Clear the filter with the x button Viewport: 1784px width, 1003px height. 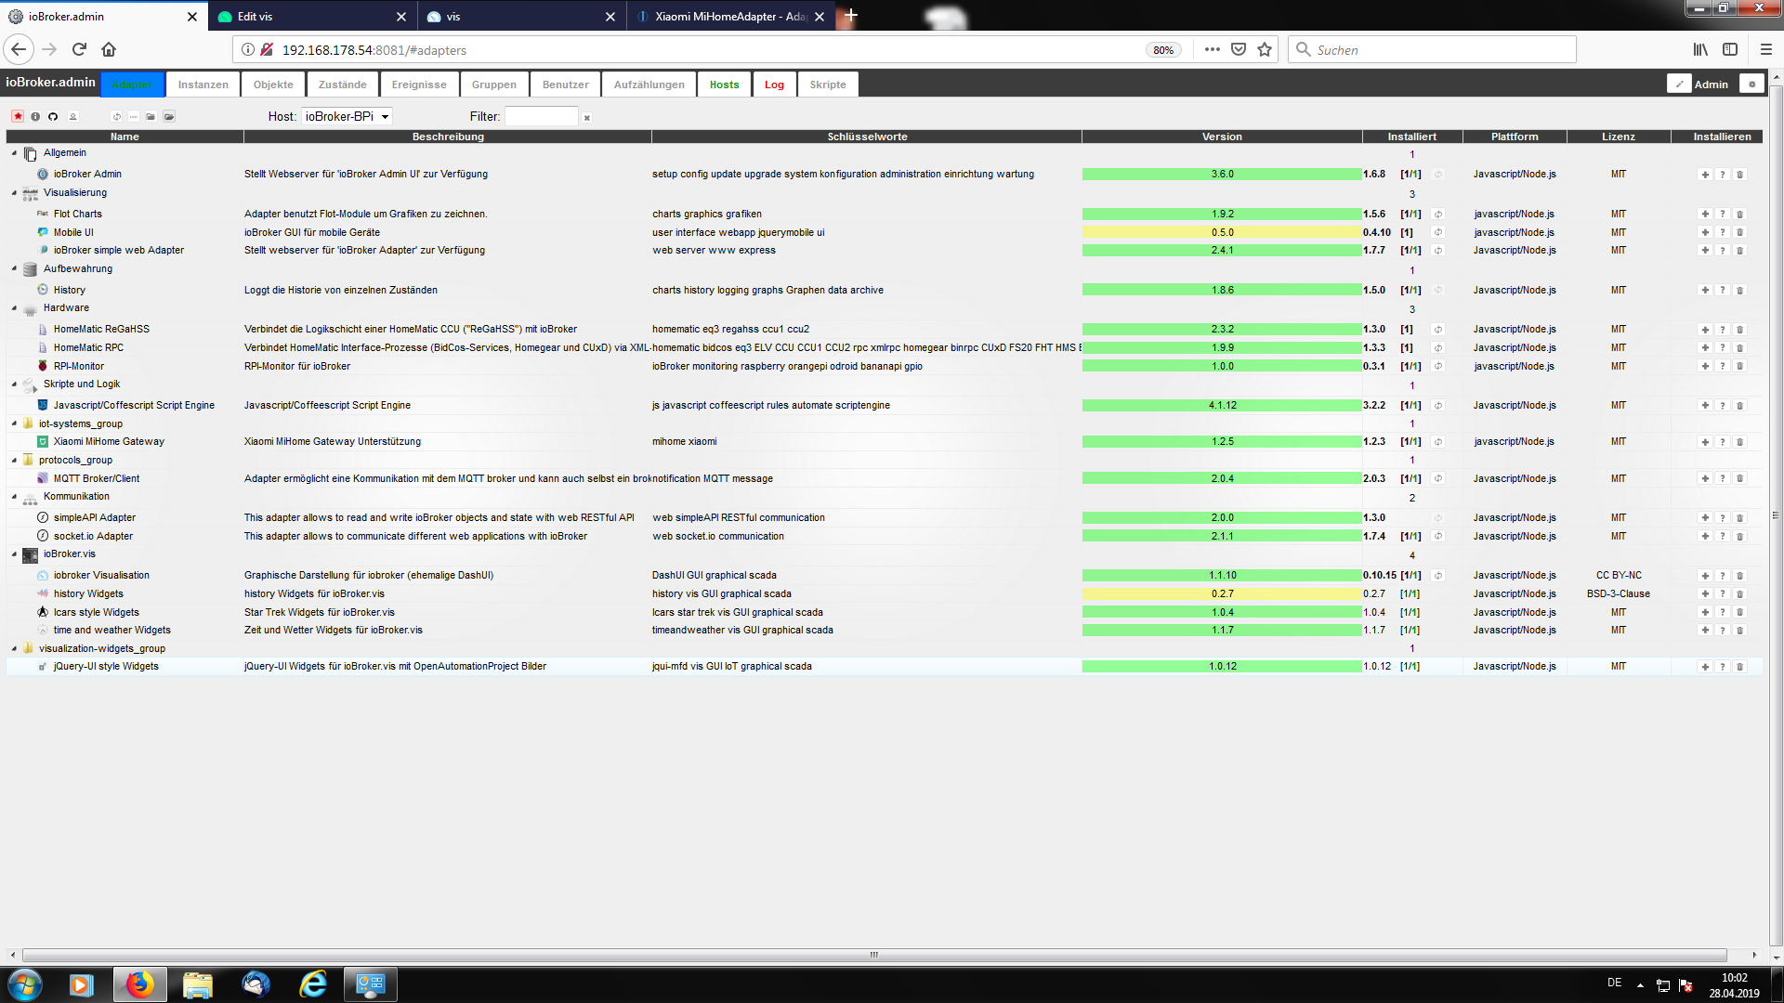(x=587, y=118)
